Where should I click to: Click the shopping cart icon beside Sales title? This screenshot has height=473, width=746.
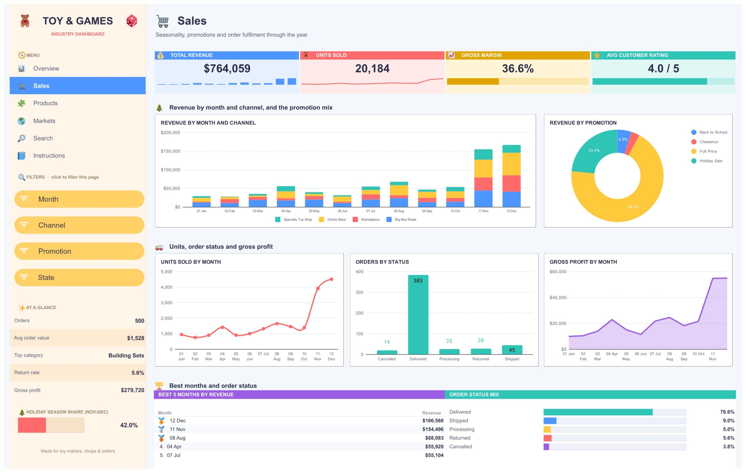coord(162,21)
